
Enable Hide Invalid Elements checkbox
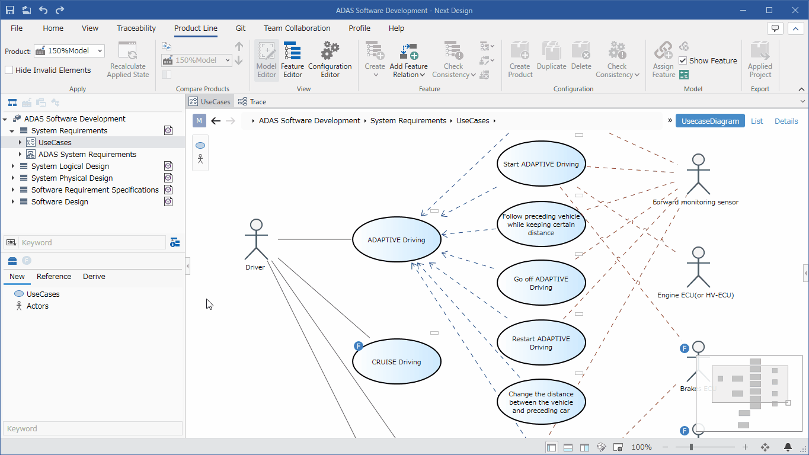pos(9,70)
